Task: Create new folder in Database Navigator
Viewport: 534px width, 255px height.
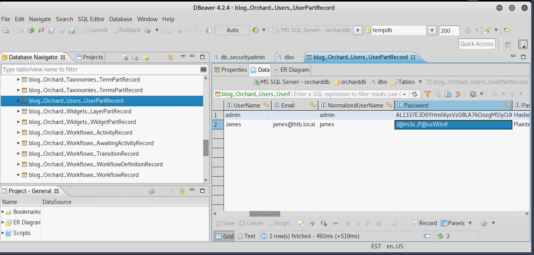Action: coord(145,57)
